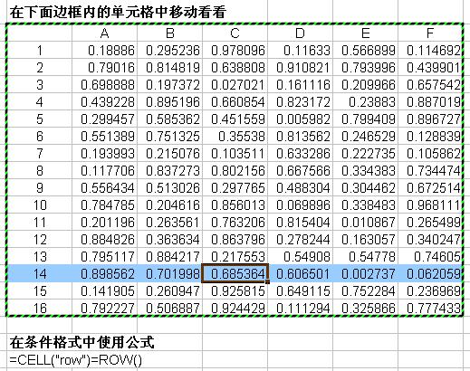Click cell with value 0.222735
The height and width of the screenshot is (371, 470).
coord(365,153)
